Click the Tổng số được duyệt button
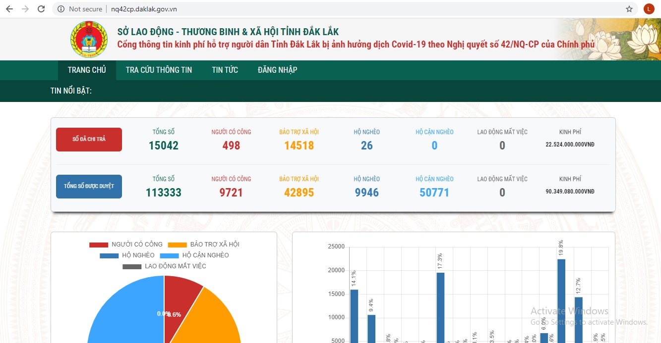 (89, 187)
